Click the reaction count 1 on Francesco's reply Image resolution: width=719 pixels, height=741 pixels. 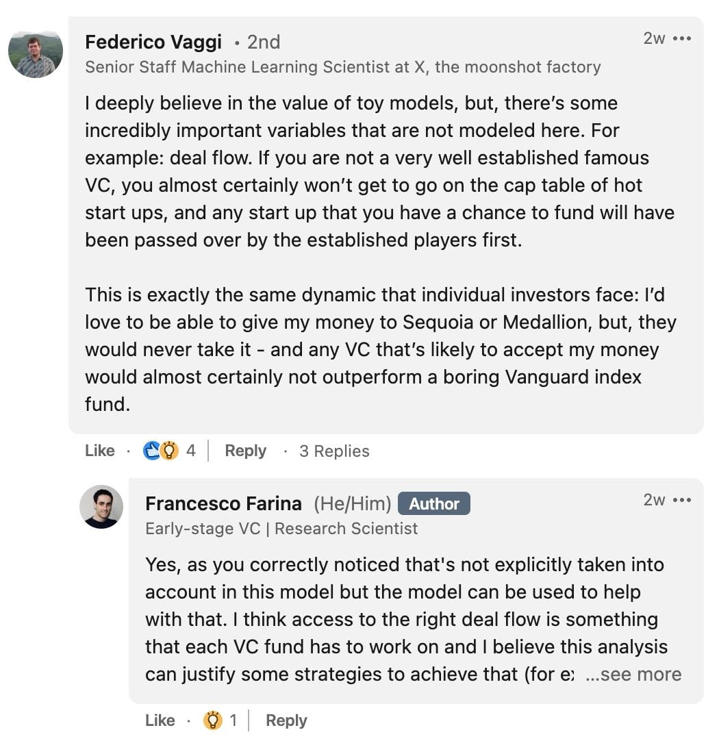pos(233,720)
